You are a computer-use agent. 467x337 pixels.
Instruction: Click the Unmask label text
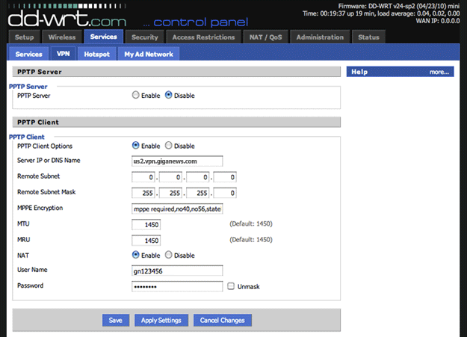(248, 287)
